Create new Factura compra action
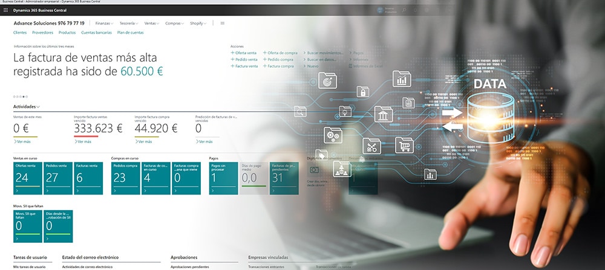This screenshot has width=605, height=270. coord(278,66)
